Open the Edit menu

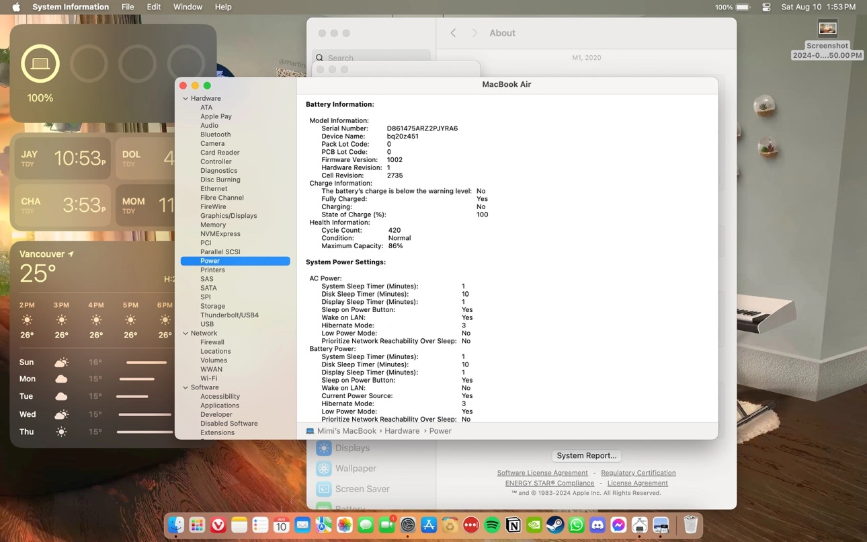tap(154, 7)
